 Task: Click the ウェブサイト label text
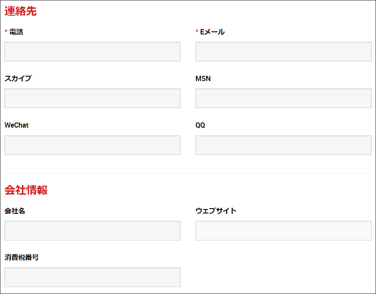tap(216, 211)
